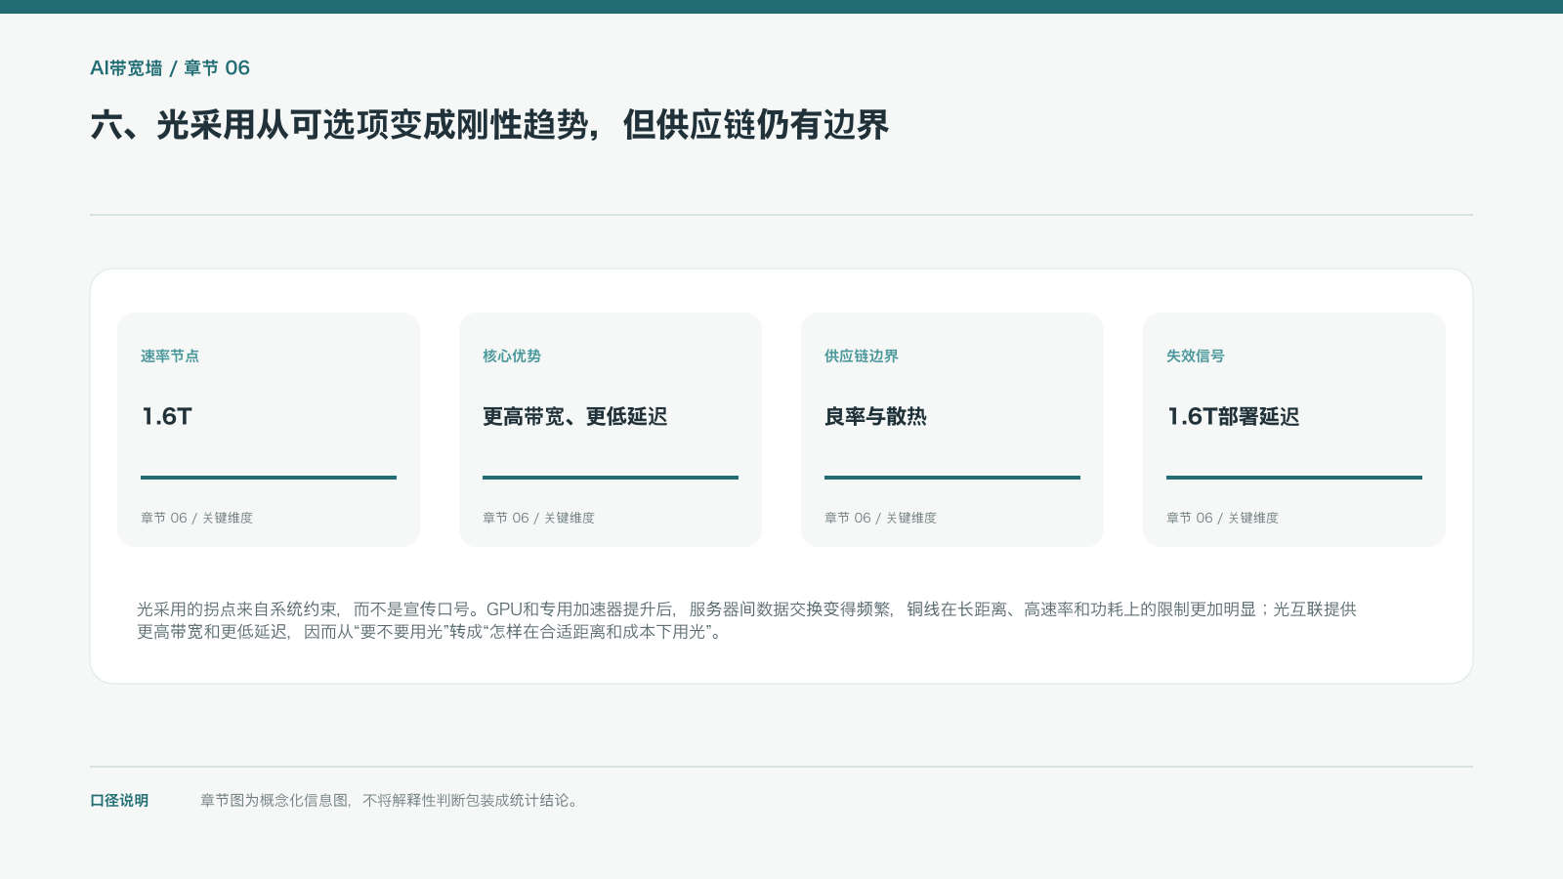This screenshot has width=1563, height=879.
Task: Select the '1.6T' value in 速率节点 card
Action: coord(167,416)
